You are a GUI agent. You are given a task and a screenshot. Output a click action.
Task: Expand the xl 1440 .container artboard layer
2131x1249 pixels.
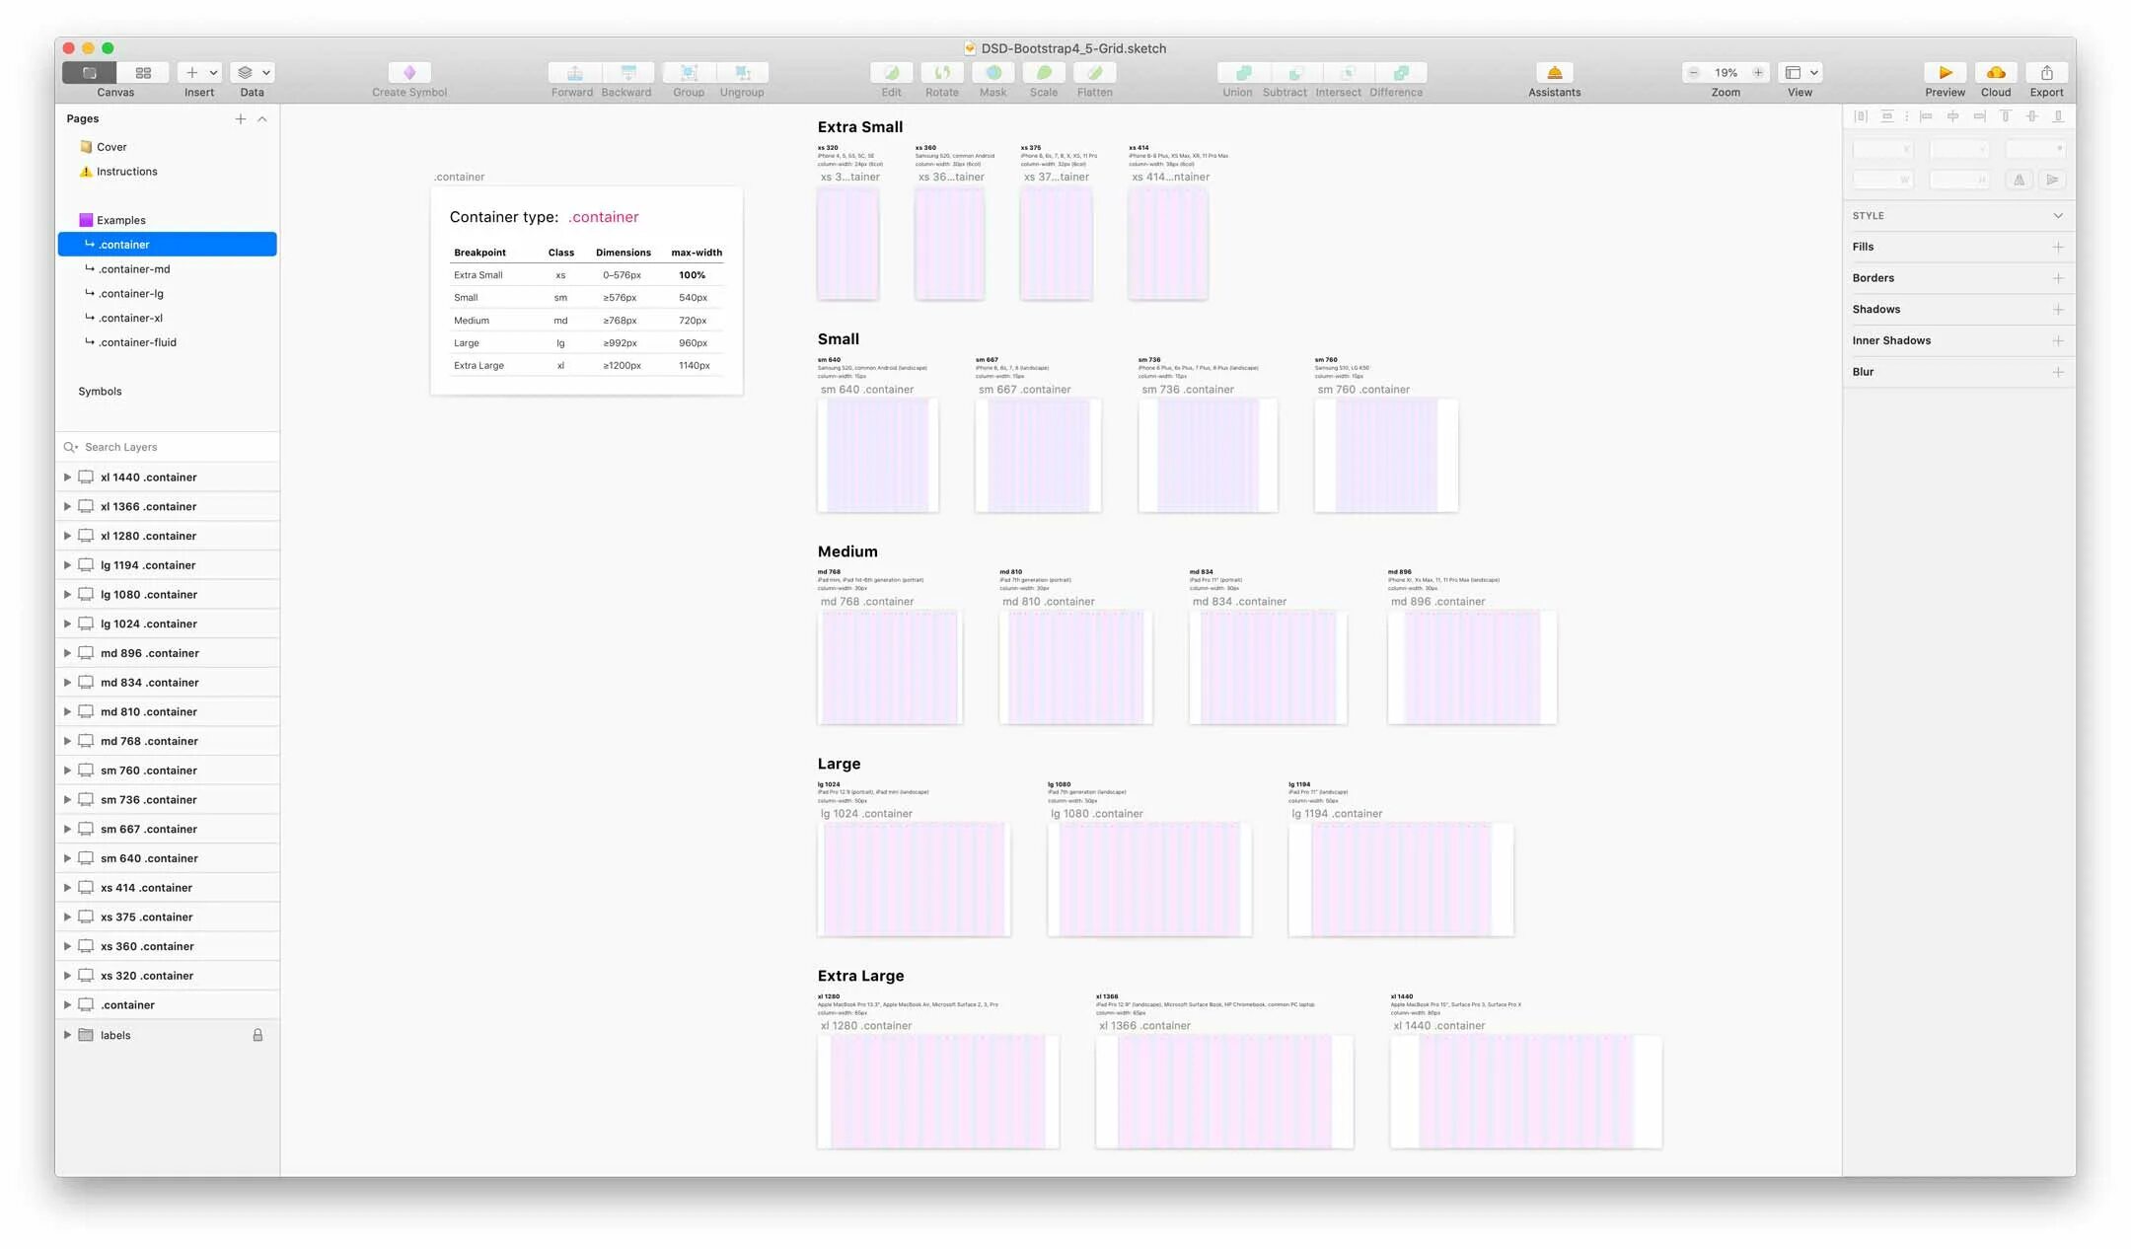[67, 477]
